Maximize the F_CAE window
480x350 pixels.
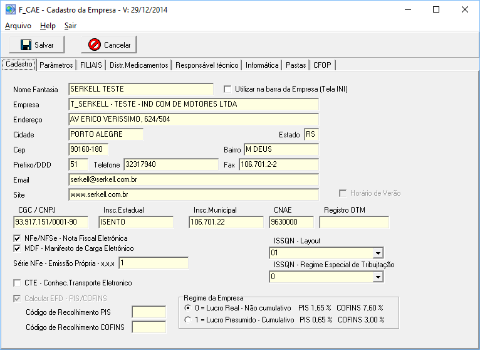(436, 9)
